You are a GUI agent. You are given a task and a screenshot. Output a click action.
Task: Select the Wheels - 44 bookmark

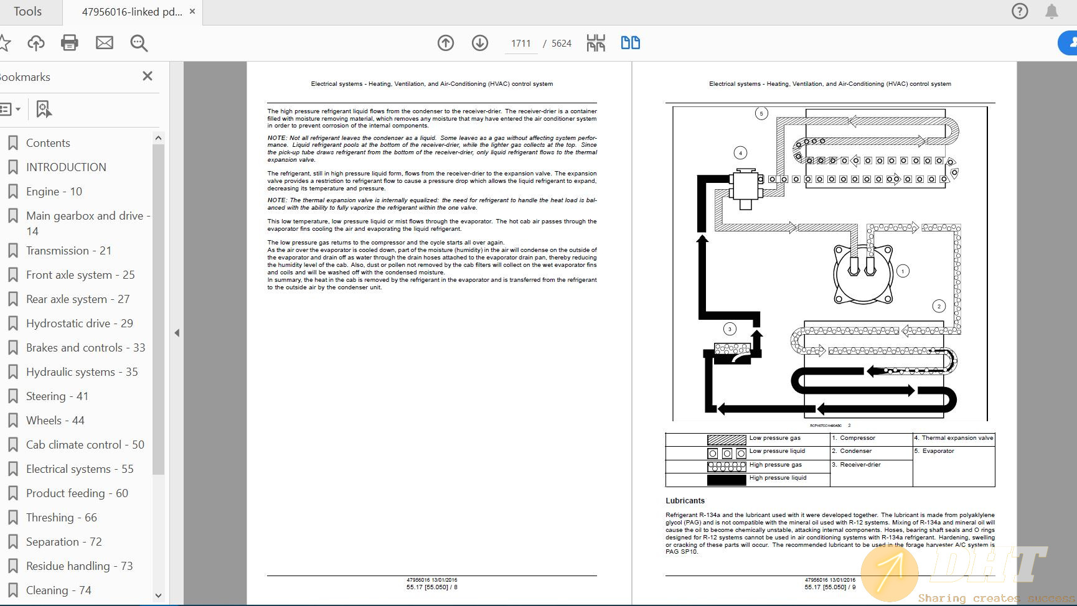tap(55, 420)
